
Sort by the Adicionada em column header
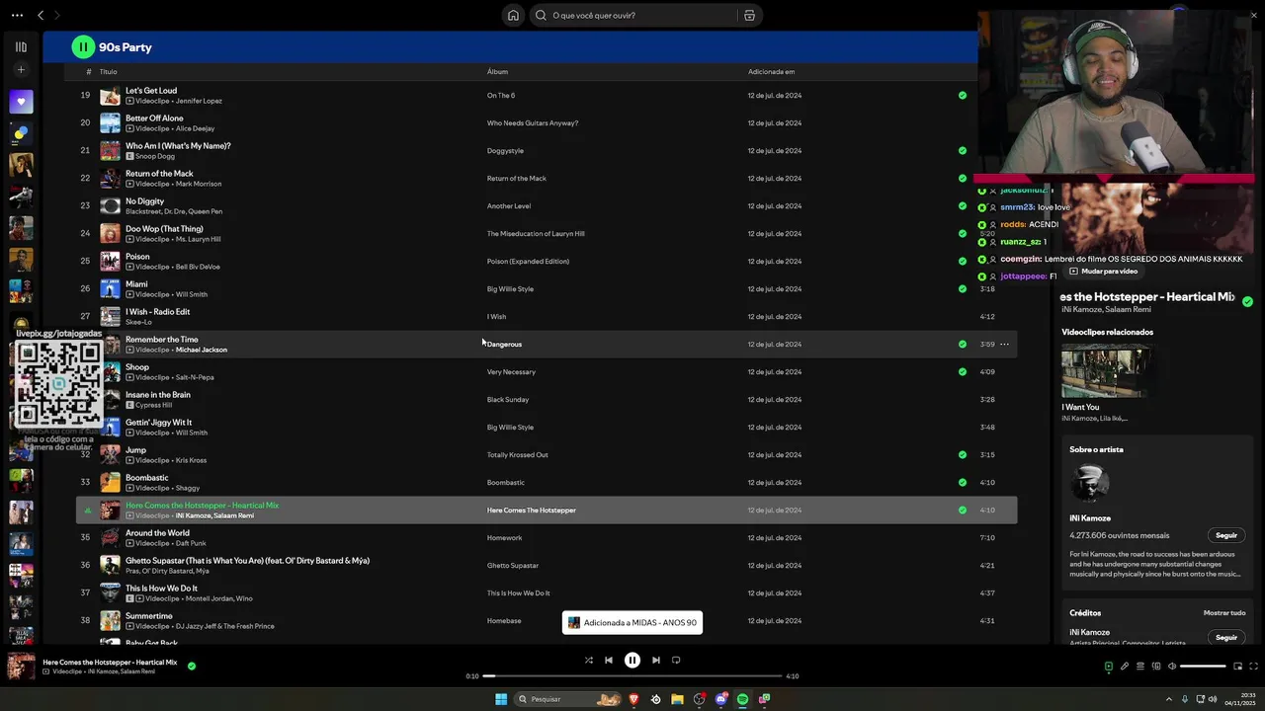[x=771, y=72]
